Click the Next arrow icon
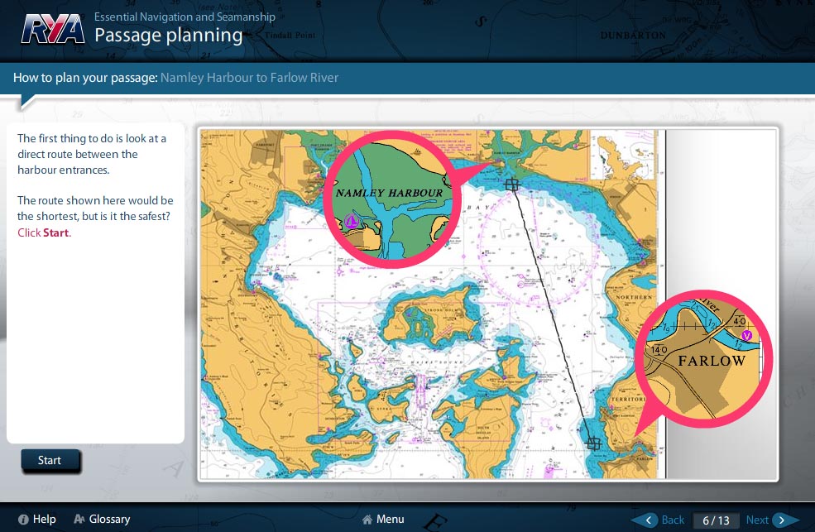Viewport: 815px width, 532px height. [x=781, y=520]
